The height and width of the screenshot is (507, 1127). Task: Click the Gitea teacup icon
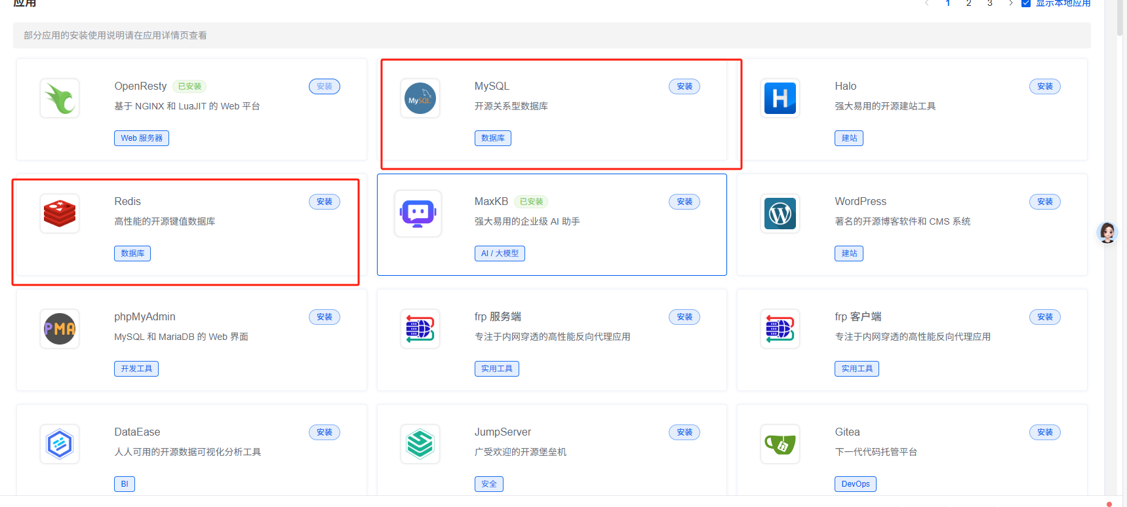click(x=780, y=444)
